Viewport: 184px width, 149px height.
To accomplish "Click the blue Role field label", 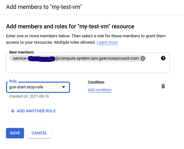I will pyautogui.click(x=13, y=81).
